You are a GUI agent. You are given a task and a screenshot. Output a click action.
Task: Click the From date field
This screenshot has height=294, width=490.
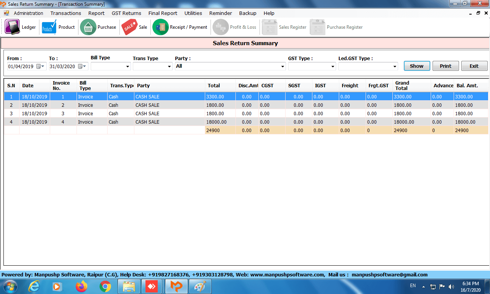tap(27, 66)
